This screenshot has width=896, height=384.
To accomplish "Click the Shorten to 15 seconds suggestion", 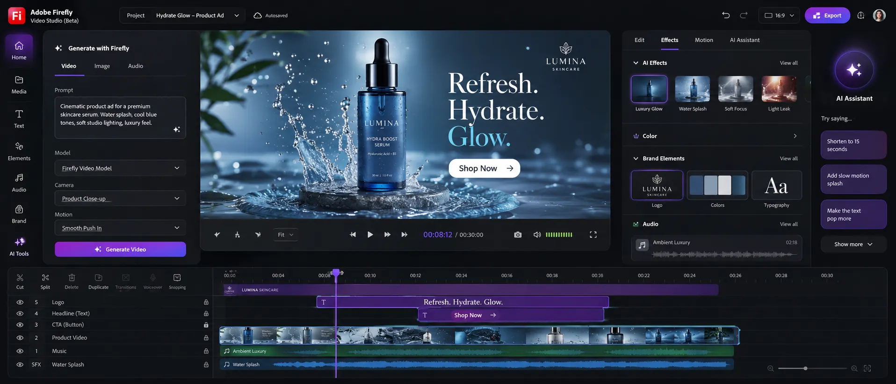I will [x=853, y=145].
